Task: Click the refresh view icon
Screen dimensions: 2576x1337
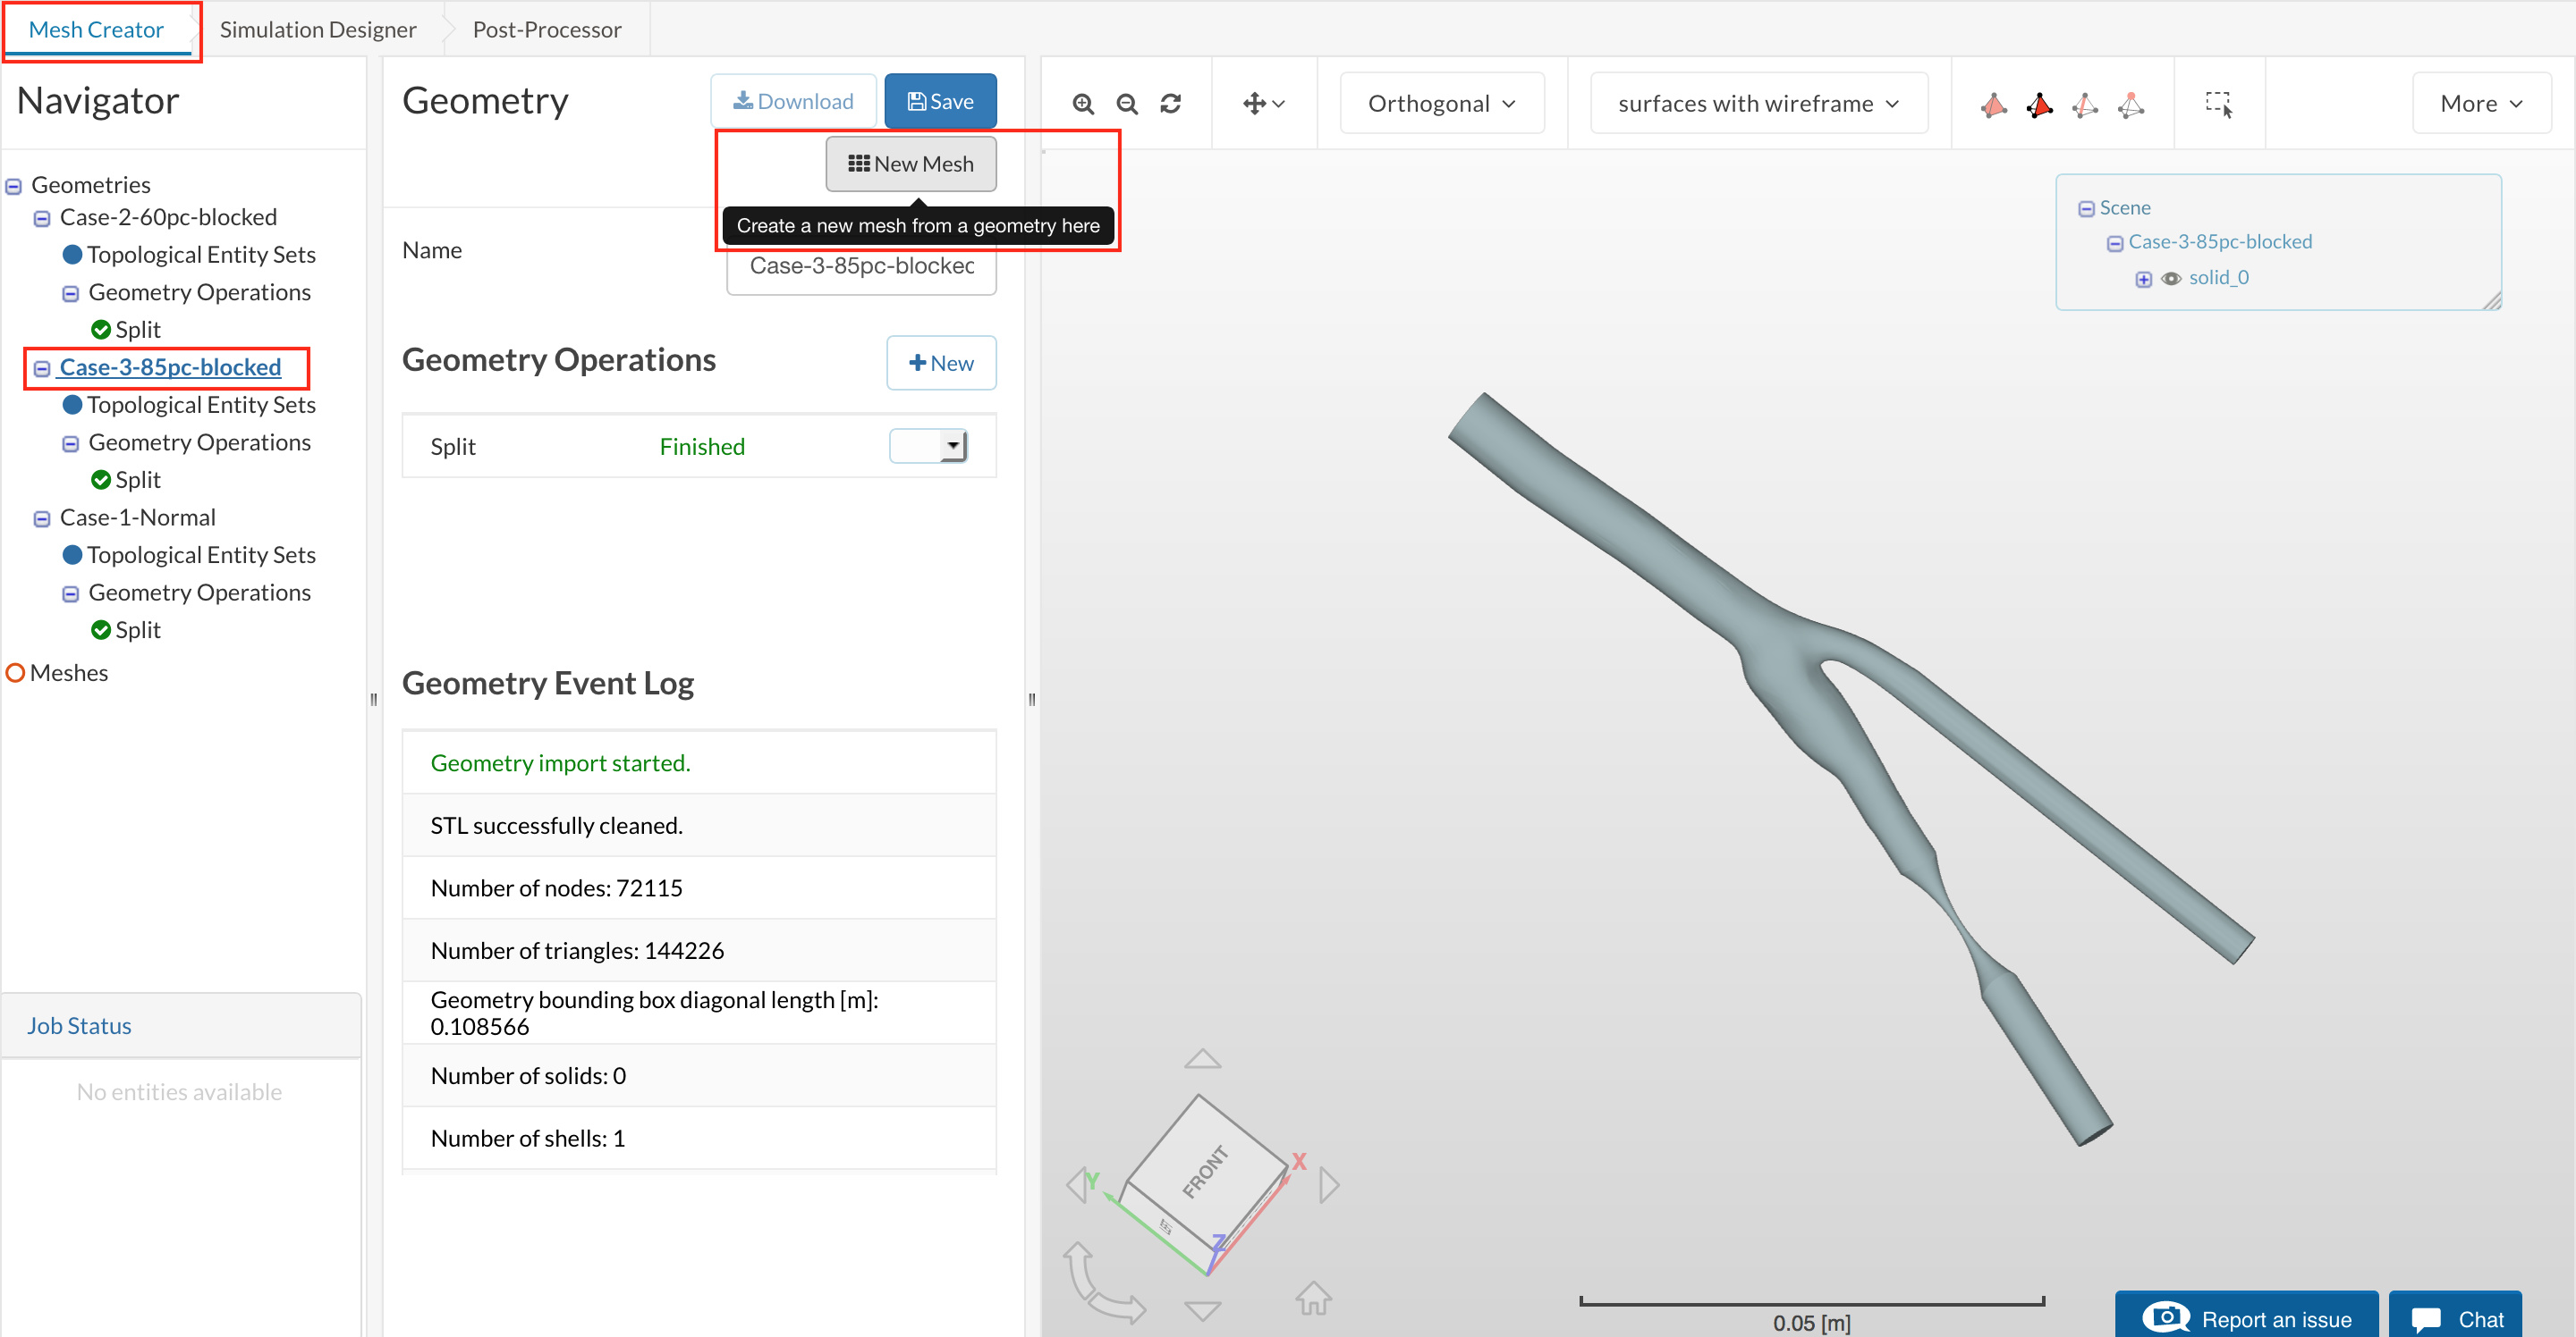Action: coord(1171,104)
